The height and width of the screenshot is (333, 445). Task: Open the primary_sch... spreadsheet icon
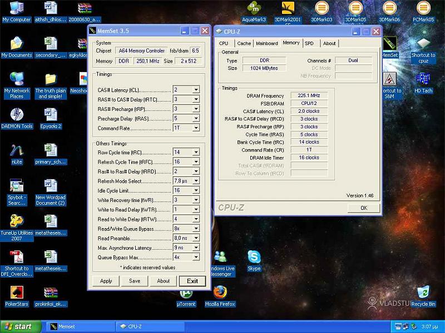(51, 154)
